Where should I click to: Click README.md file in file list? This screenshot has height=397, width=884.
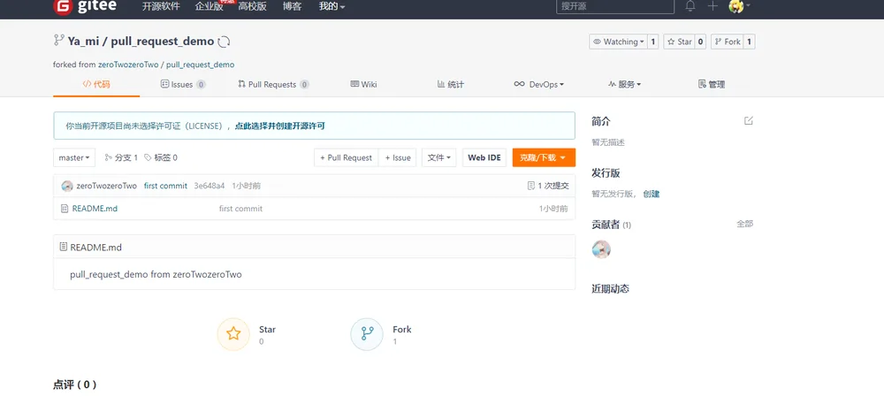point(95,209)
